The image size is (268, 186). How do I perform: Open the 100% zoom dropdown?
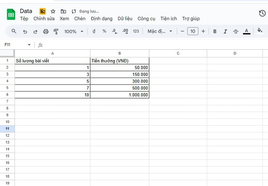tap(74, 31)
